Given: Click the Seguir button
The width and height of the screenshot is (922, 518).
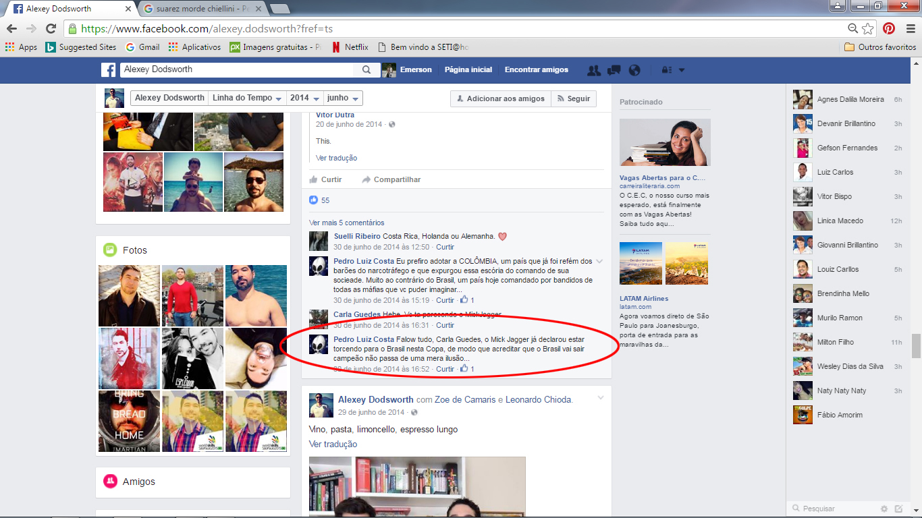Looking at the screenshot, I should tap(574, 98).
